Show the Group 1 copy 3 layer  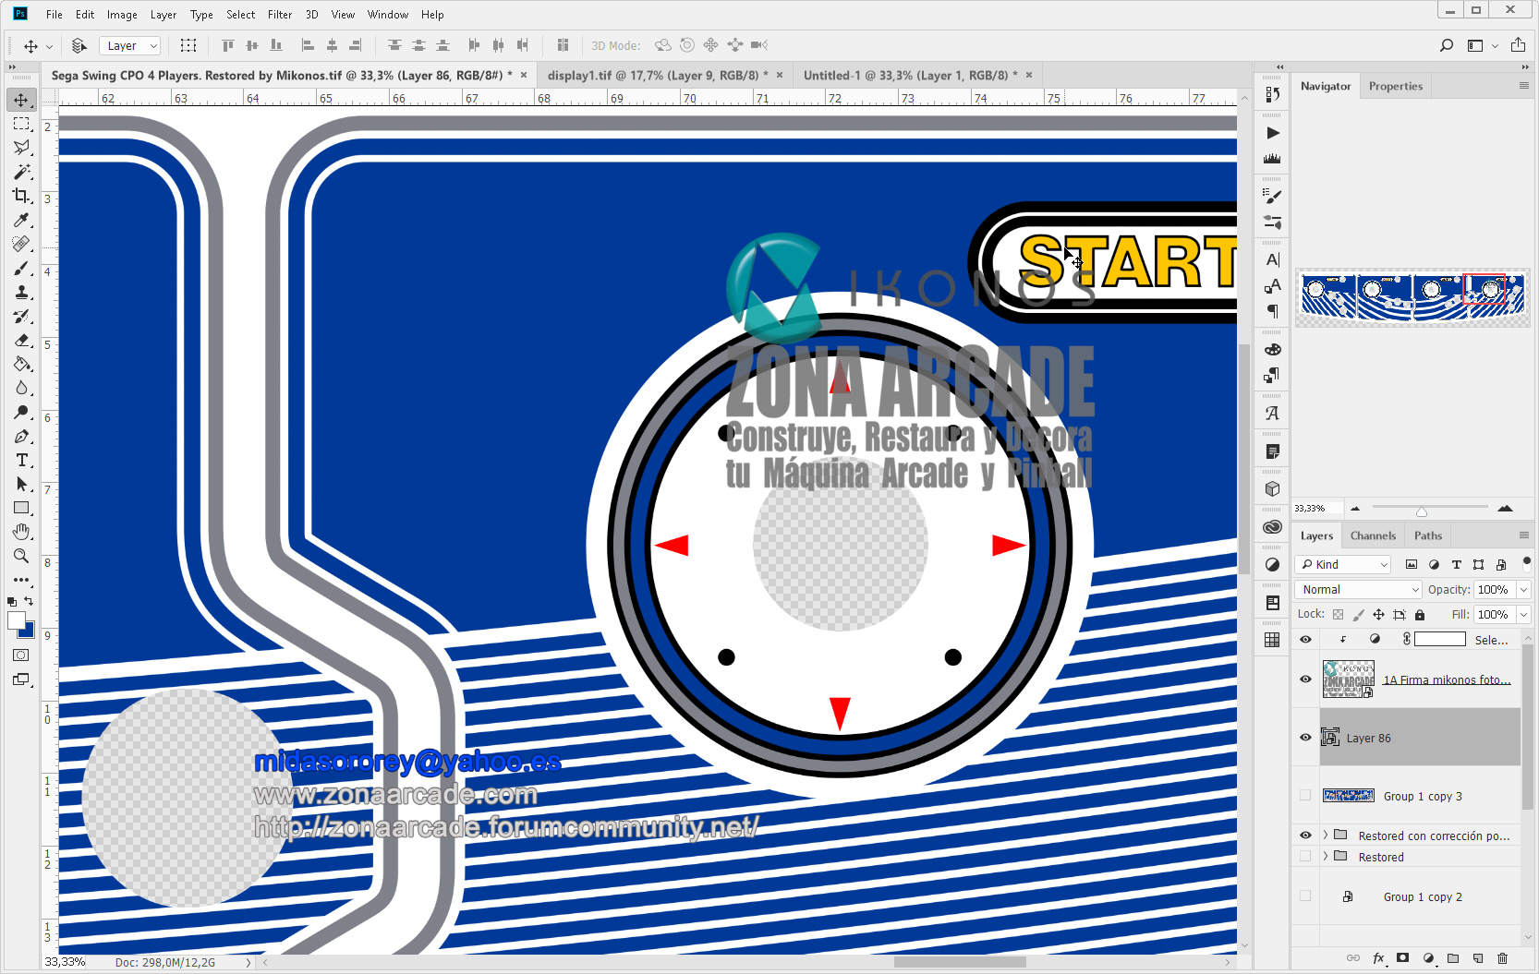coord(1305,795)
